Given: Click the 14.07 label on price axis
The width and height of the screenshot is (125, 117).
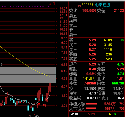Looking at the screenshot, I should (63, 8).
